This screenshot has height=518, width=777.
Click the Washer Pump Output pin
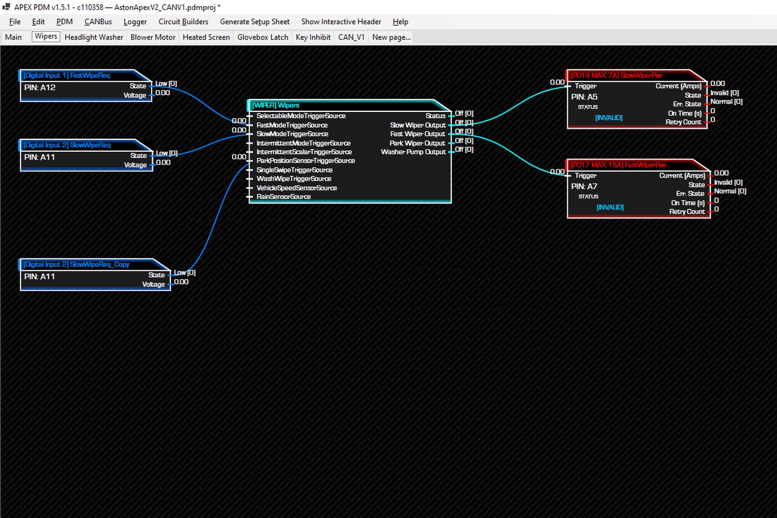tap(450, 152)
